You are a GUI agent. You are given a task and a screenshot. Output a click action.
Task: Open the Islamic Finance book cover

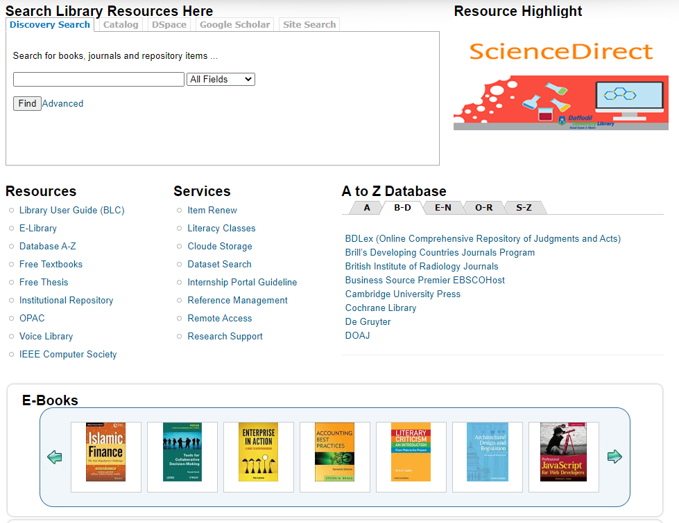(x=105, y=452)
